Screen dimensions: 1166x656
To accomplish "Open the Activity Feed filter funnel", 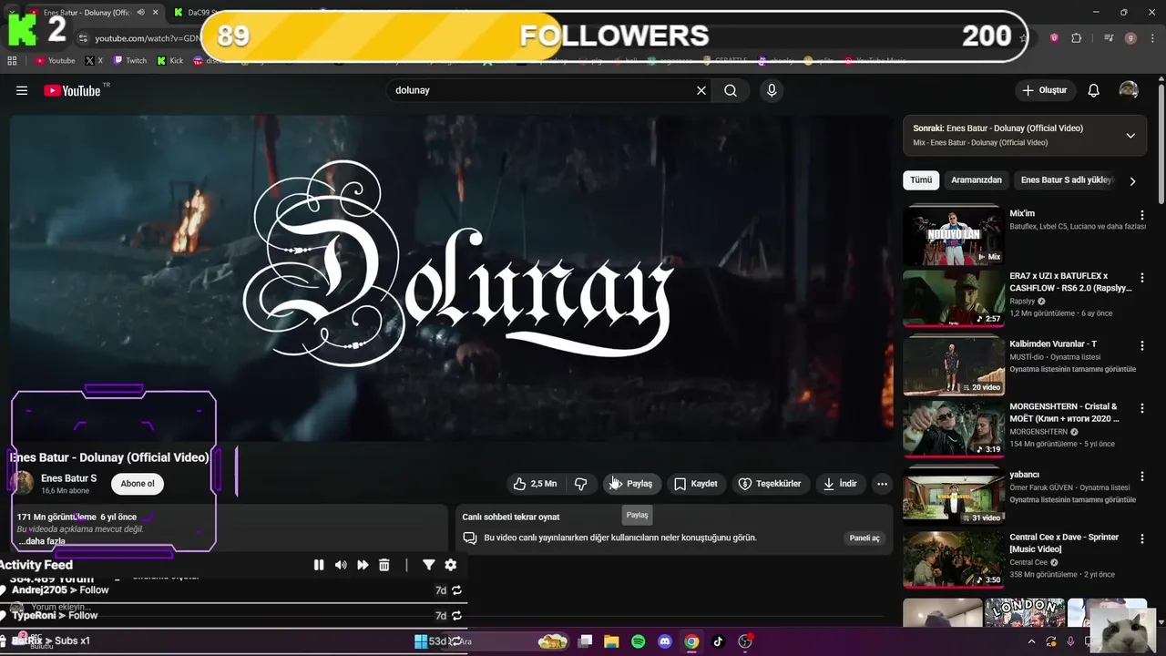I will [x=428, y=565].
